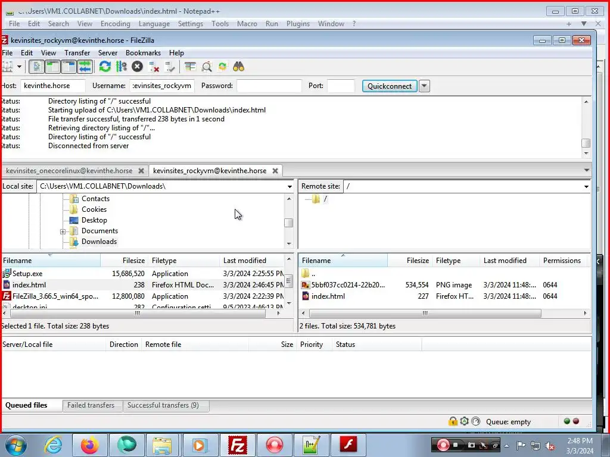Click the Host input field

(x=52, y=86)
